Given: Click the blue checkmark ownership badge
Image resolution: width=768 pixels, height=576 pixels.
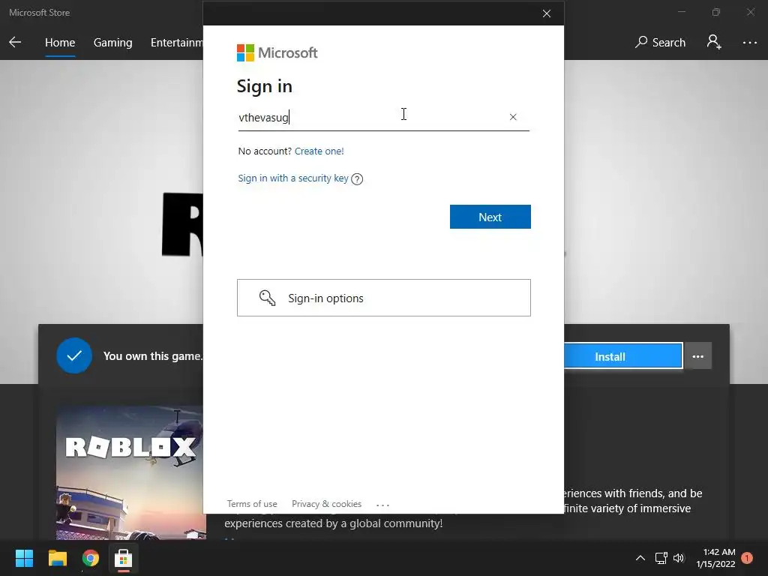Looking at the screenshot, I should coord(74,355).
